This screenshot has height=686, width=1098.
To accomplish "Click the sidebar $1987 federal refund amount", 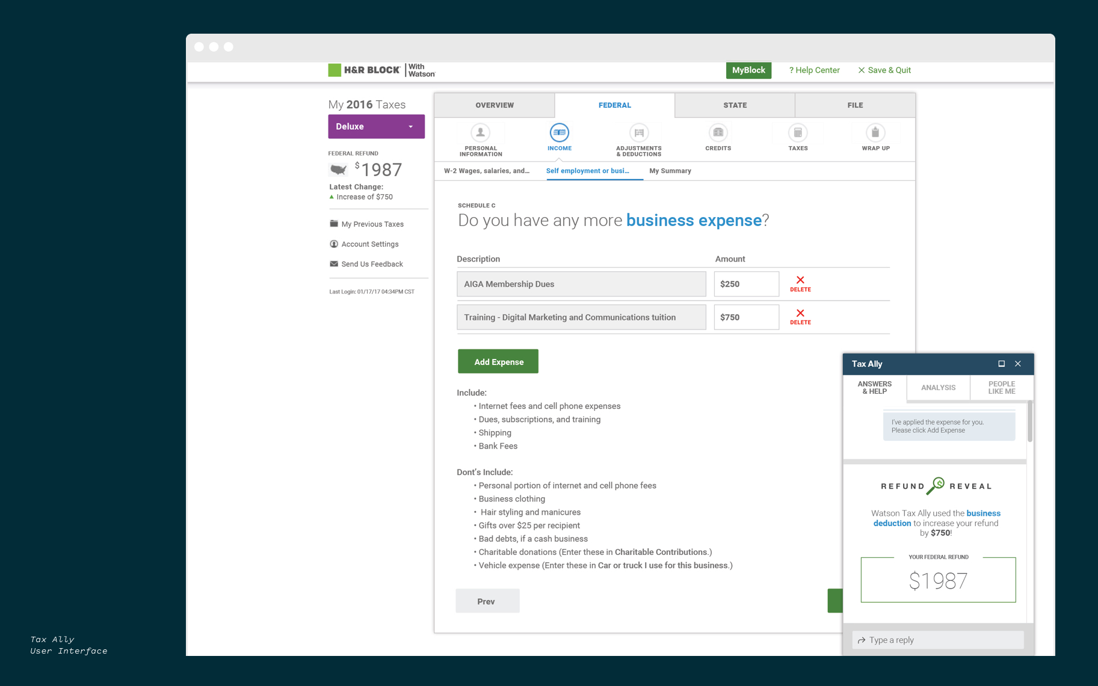I will click(x=378, y=170).
